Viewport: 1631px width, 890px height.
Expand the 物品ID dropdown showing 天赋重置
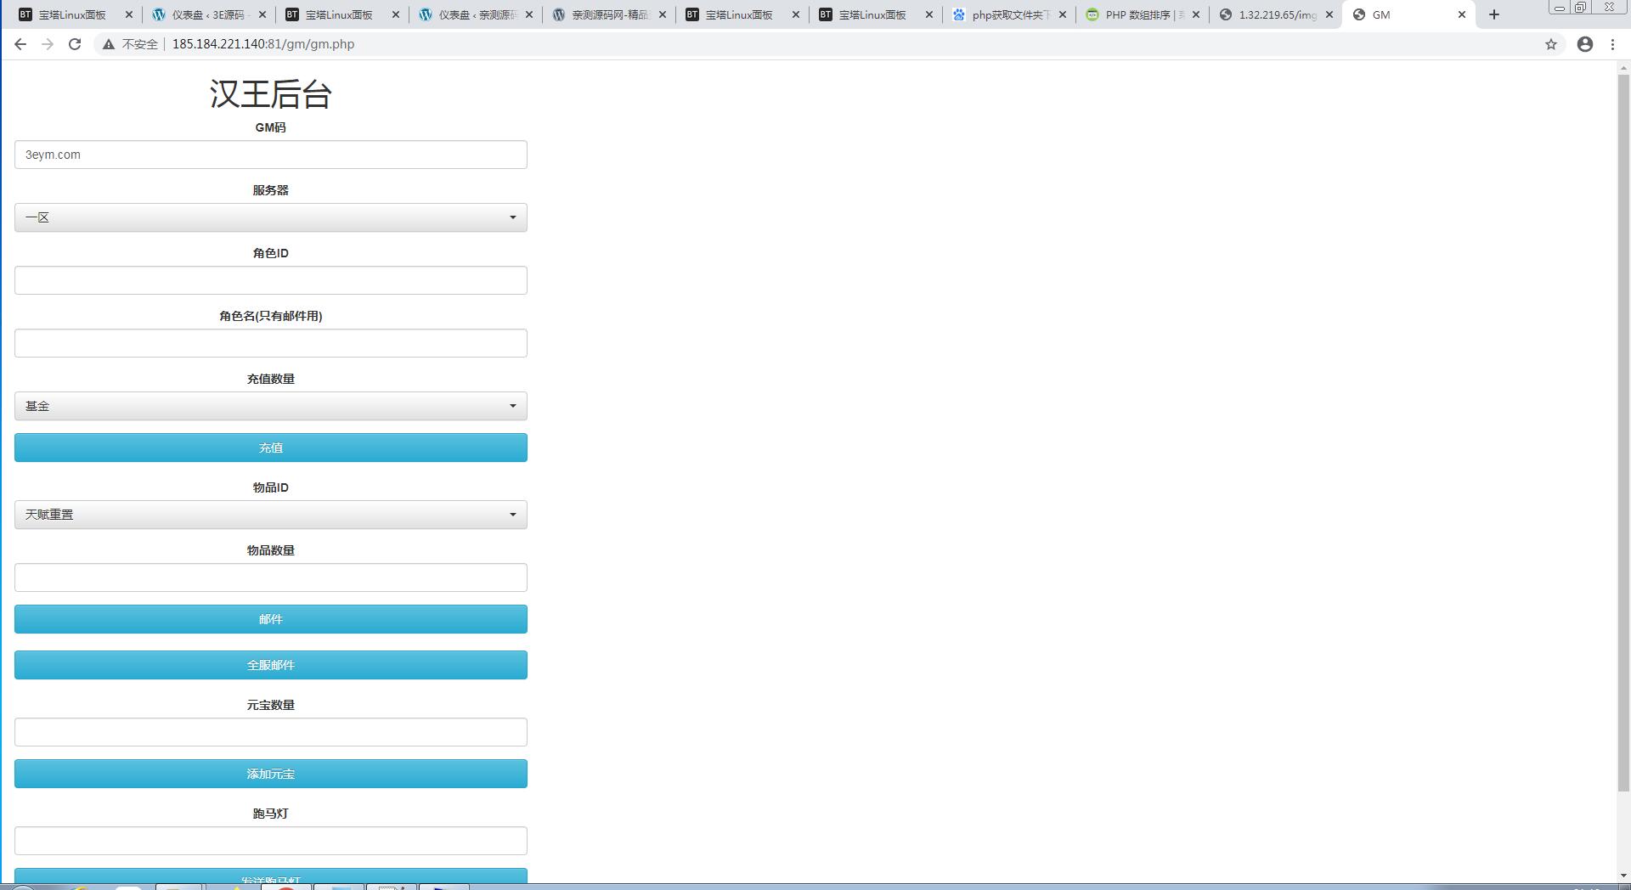[270, 515]
